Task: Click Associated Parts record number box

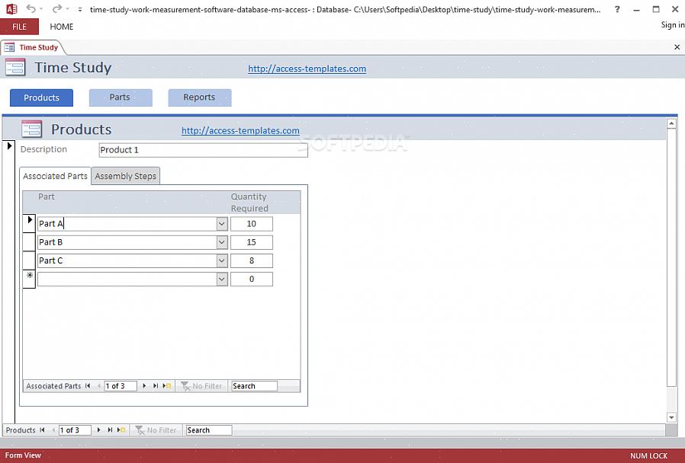Action: click(x=120, y=386)
